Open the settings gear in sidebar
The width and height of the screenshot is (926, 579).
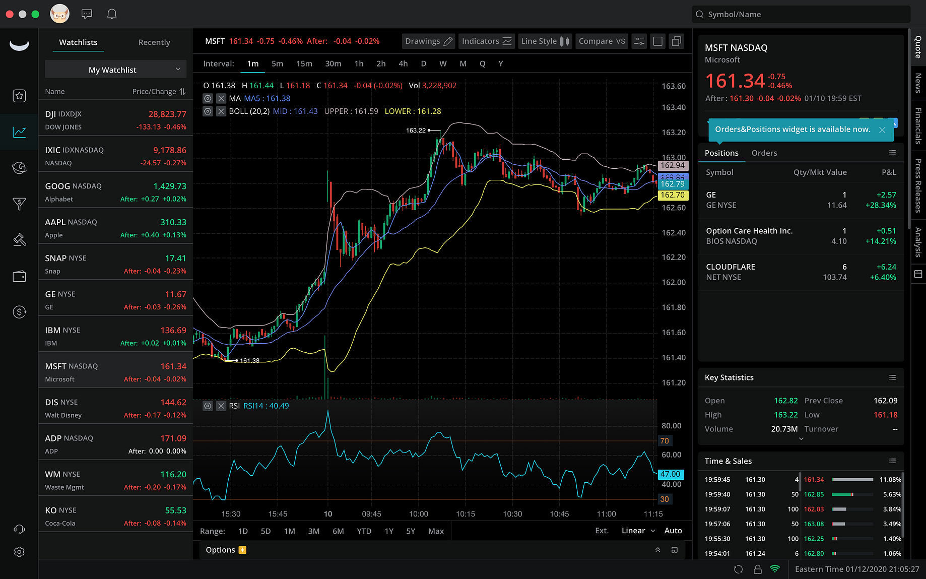pyautogui.click(x=19, y=552)
